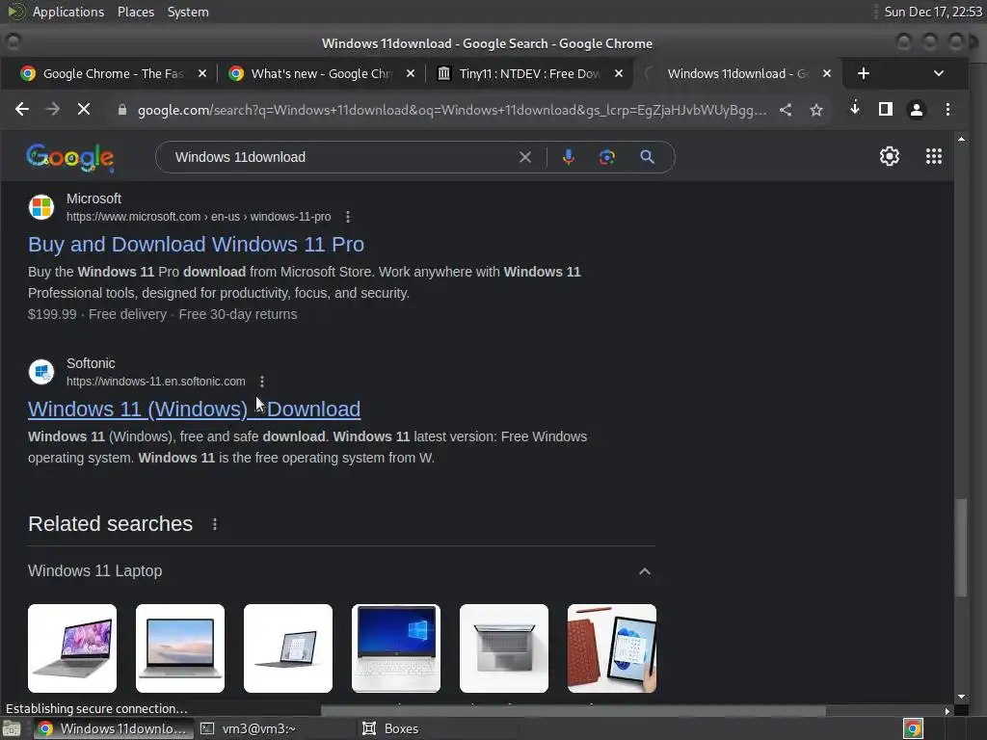Open the first laptop thumbnail
Viewport: 987px width, 740px height.
72,648
